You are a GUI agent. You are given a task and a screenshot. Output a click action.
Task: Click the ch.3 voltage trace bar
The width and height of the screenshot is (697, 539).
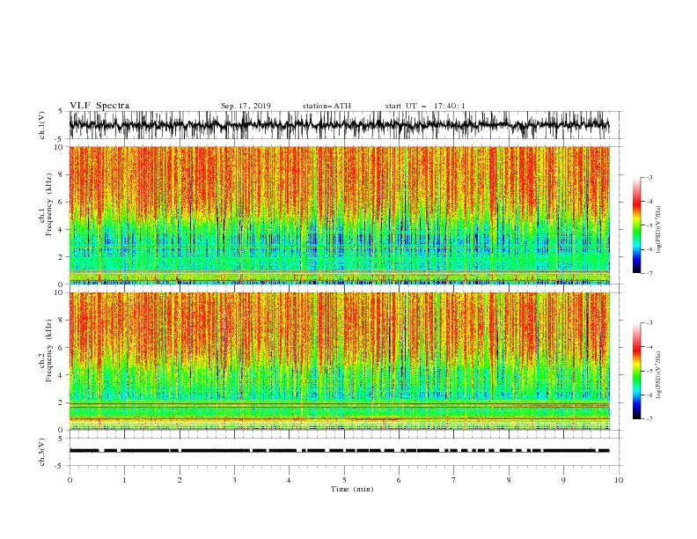(x=339, y=451)
